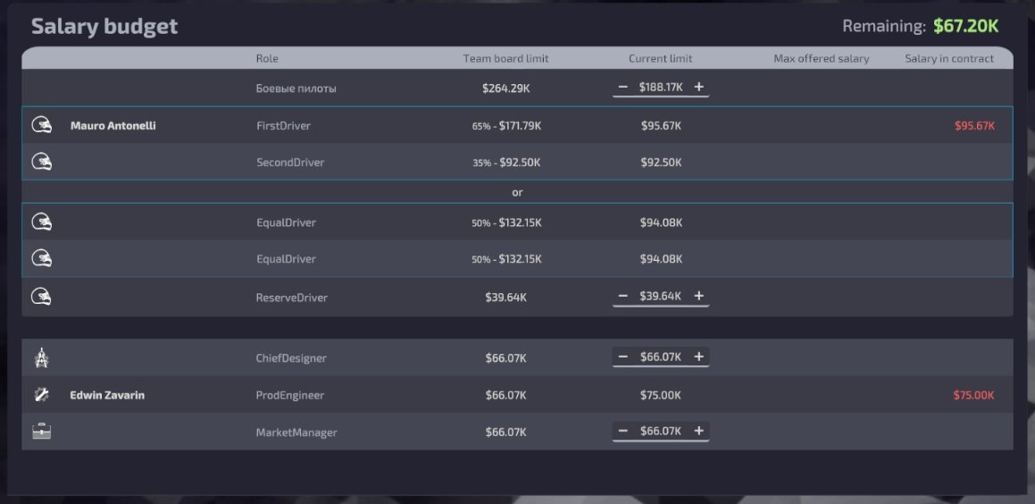Click the SecondDriver role label
This screenshot has width=1035, height=504.
pyautogui.click(x=290, y=162)
